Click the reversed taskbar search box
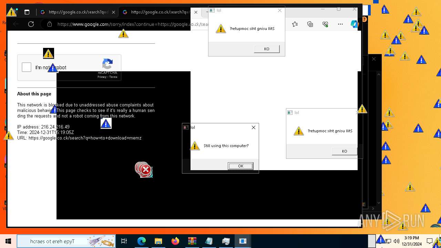Viewport: 441px width, 248px height. click(x=66, y=241)
